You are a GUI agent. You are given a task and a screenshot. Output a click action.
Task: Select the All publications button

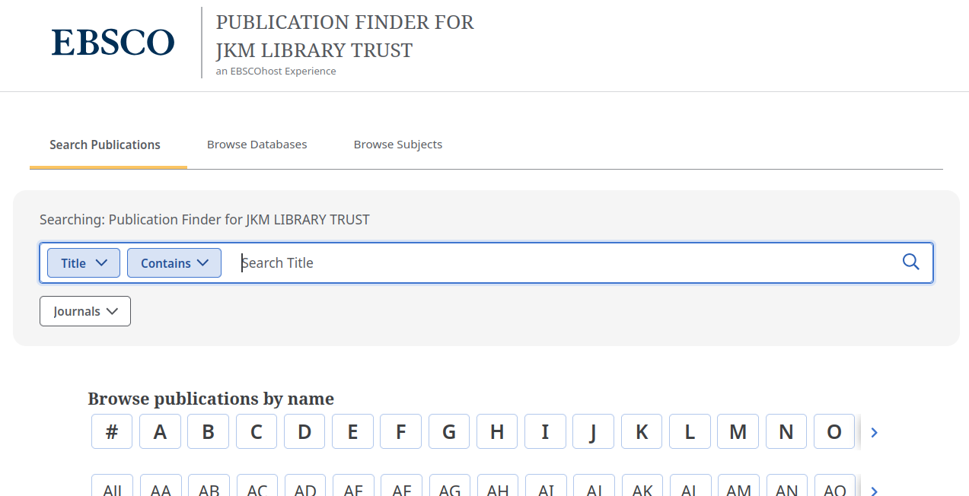(x=112, y=491)
